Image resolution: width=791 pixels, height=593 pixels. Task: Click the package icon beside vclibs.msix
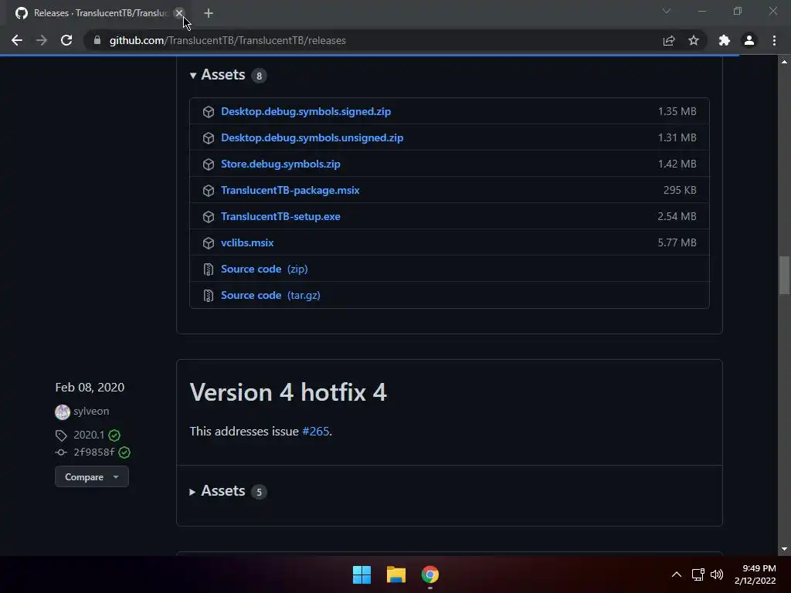(x=209, y=243)
